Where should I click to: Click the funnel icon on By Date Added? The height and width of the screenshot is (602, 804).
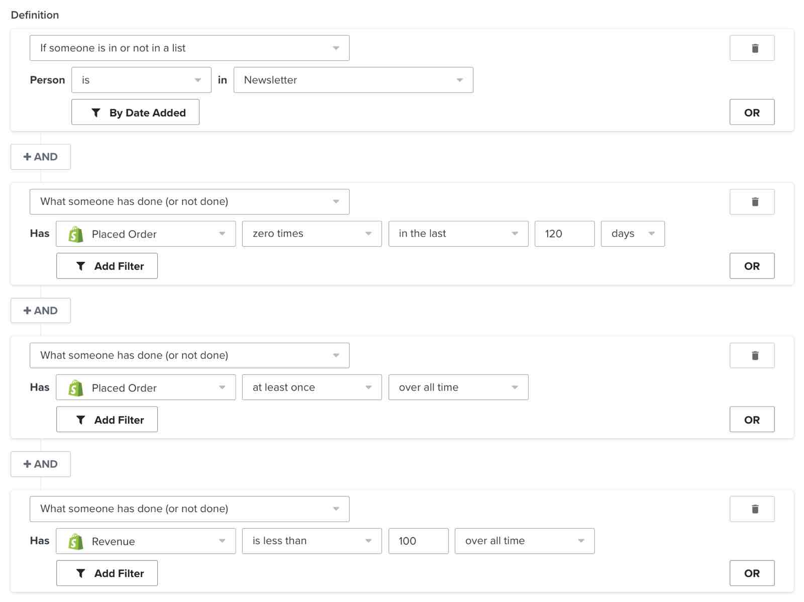tap(96, 112)
